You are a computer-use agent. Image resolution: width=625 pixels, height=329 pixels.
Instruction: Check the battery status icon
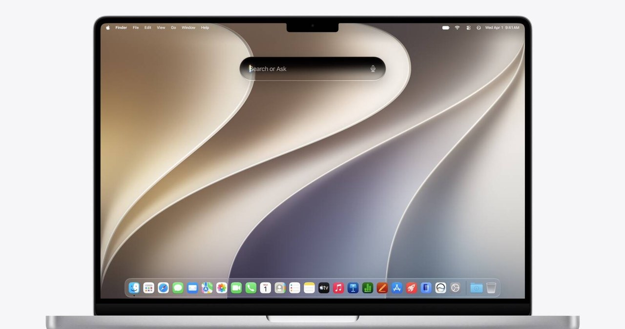446,28
